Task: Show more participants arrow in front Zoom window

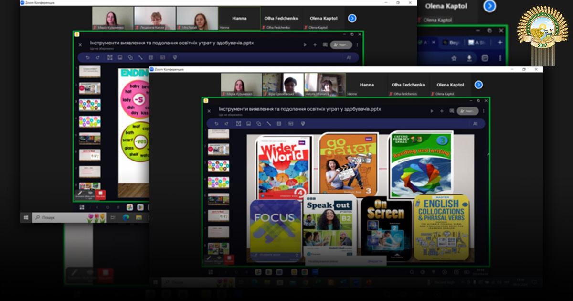Action: click(478, 85)
